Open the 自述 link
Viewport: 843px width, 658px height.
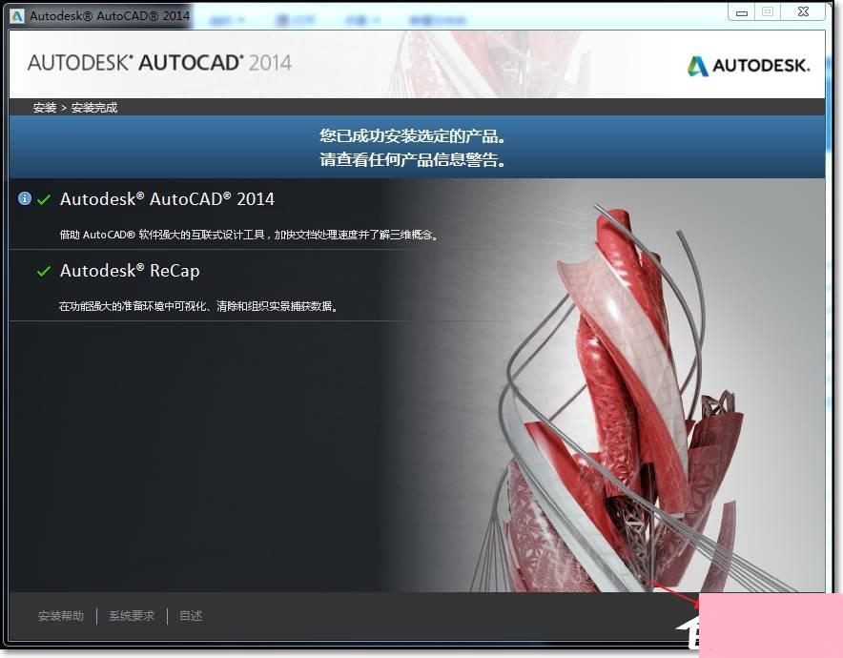pos(191,615)
